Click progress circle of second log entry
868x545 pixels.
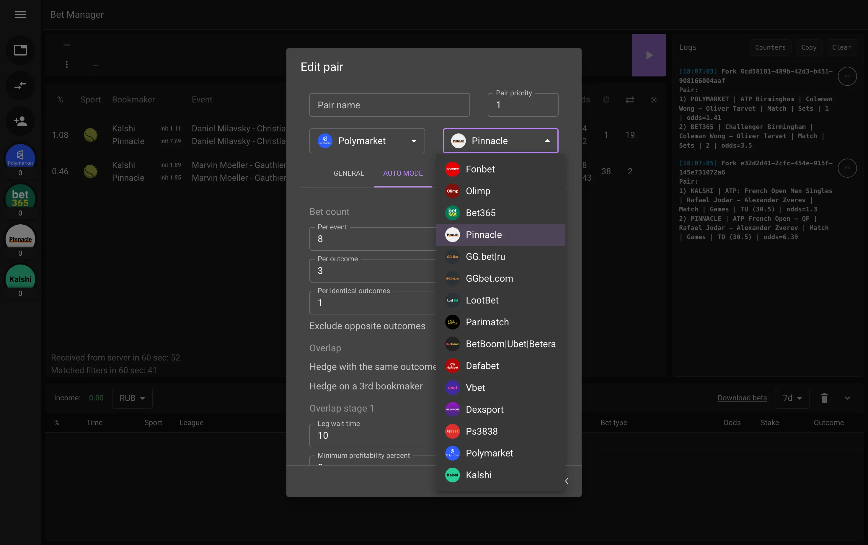click(847, 168)
